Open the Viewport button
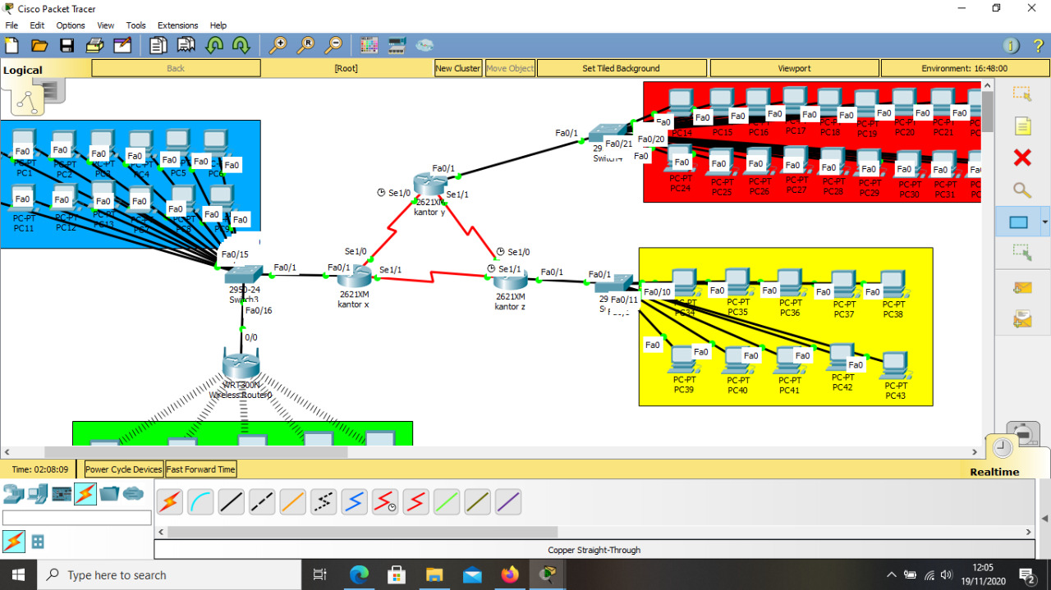The height and width of the screenshot is (590, 1051). (794, 68)
